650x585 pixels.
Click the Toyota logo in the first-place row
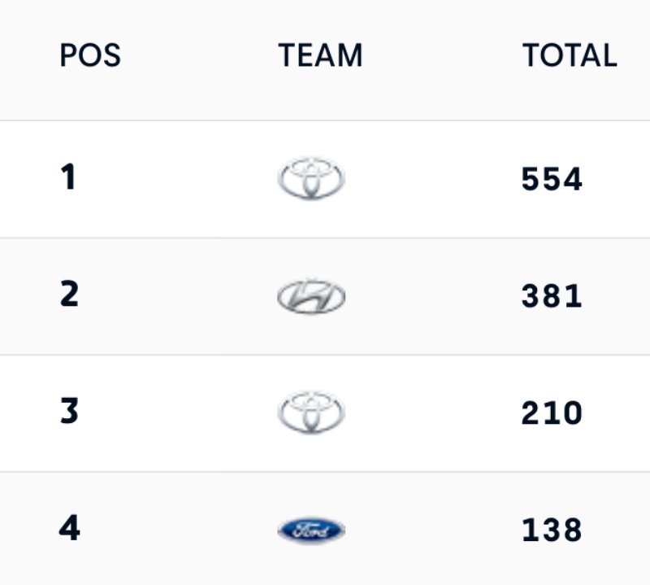pyautogui.click(x=311, y=178)
